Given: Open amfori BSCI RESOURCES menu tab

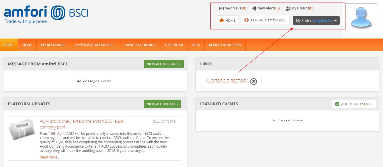Looking at the screenshot, I should [95, 45].
